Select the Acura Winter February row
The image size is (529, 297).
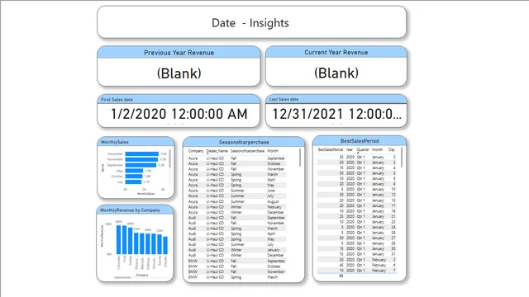click(237, 207)
